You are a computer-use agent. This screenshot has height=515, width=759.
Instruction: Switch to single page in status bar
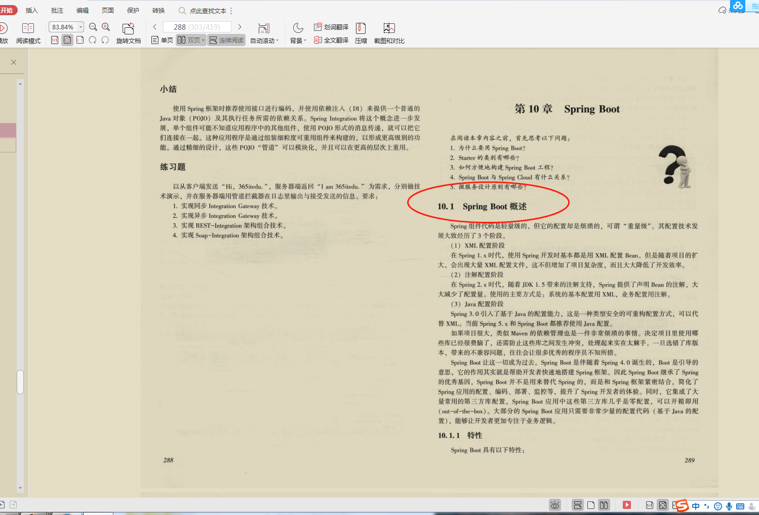pyautogui.click(x=591, y=505)
